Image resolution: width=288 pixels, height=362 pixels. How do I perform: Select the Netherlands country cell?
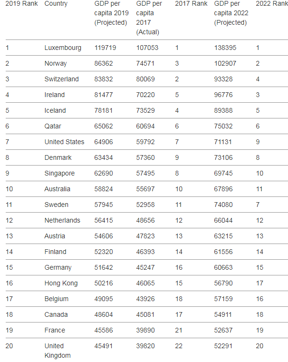62,220
